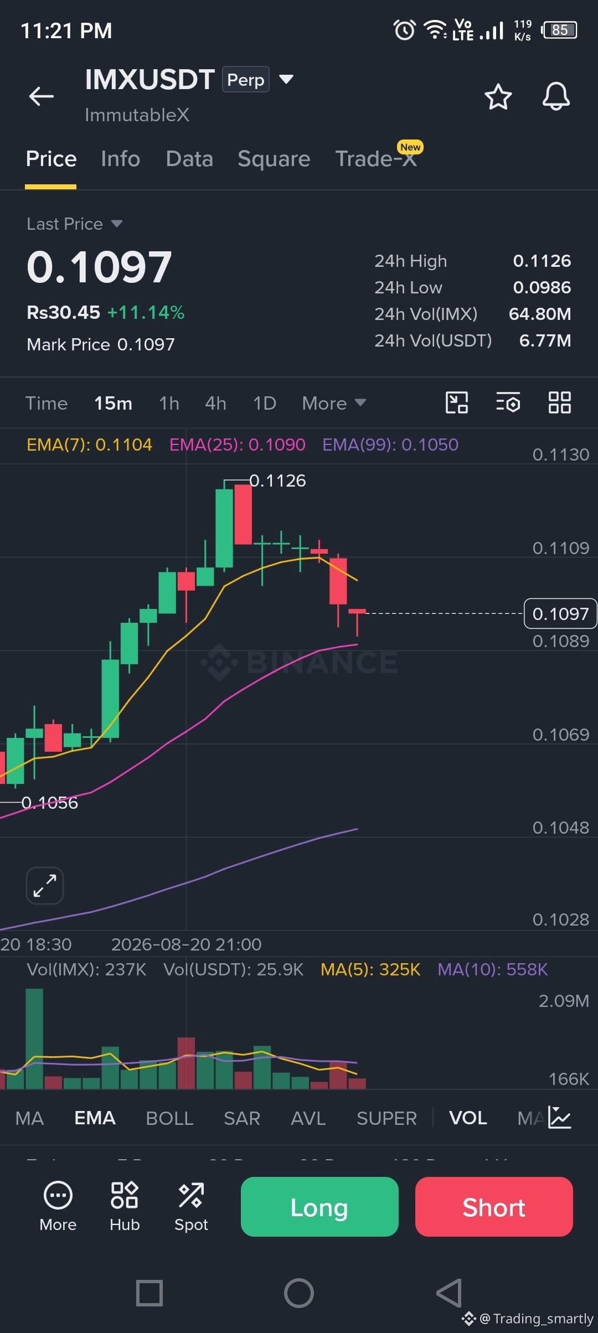Viewport: 598px width, 1333px height.
Task: Tap the MA(5): 325K volume legend
Action: point(370,969)
